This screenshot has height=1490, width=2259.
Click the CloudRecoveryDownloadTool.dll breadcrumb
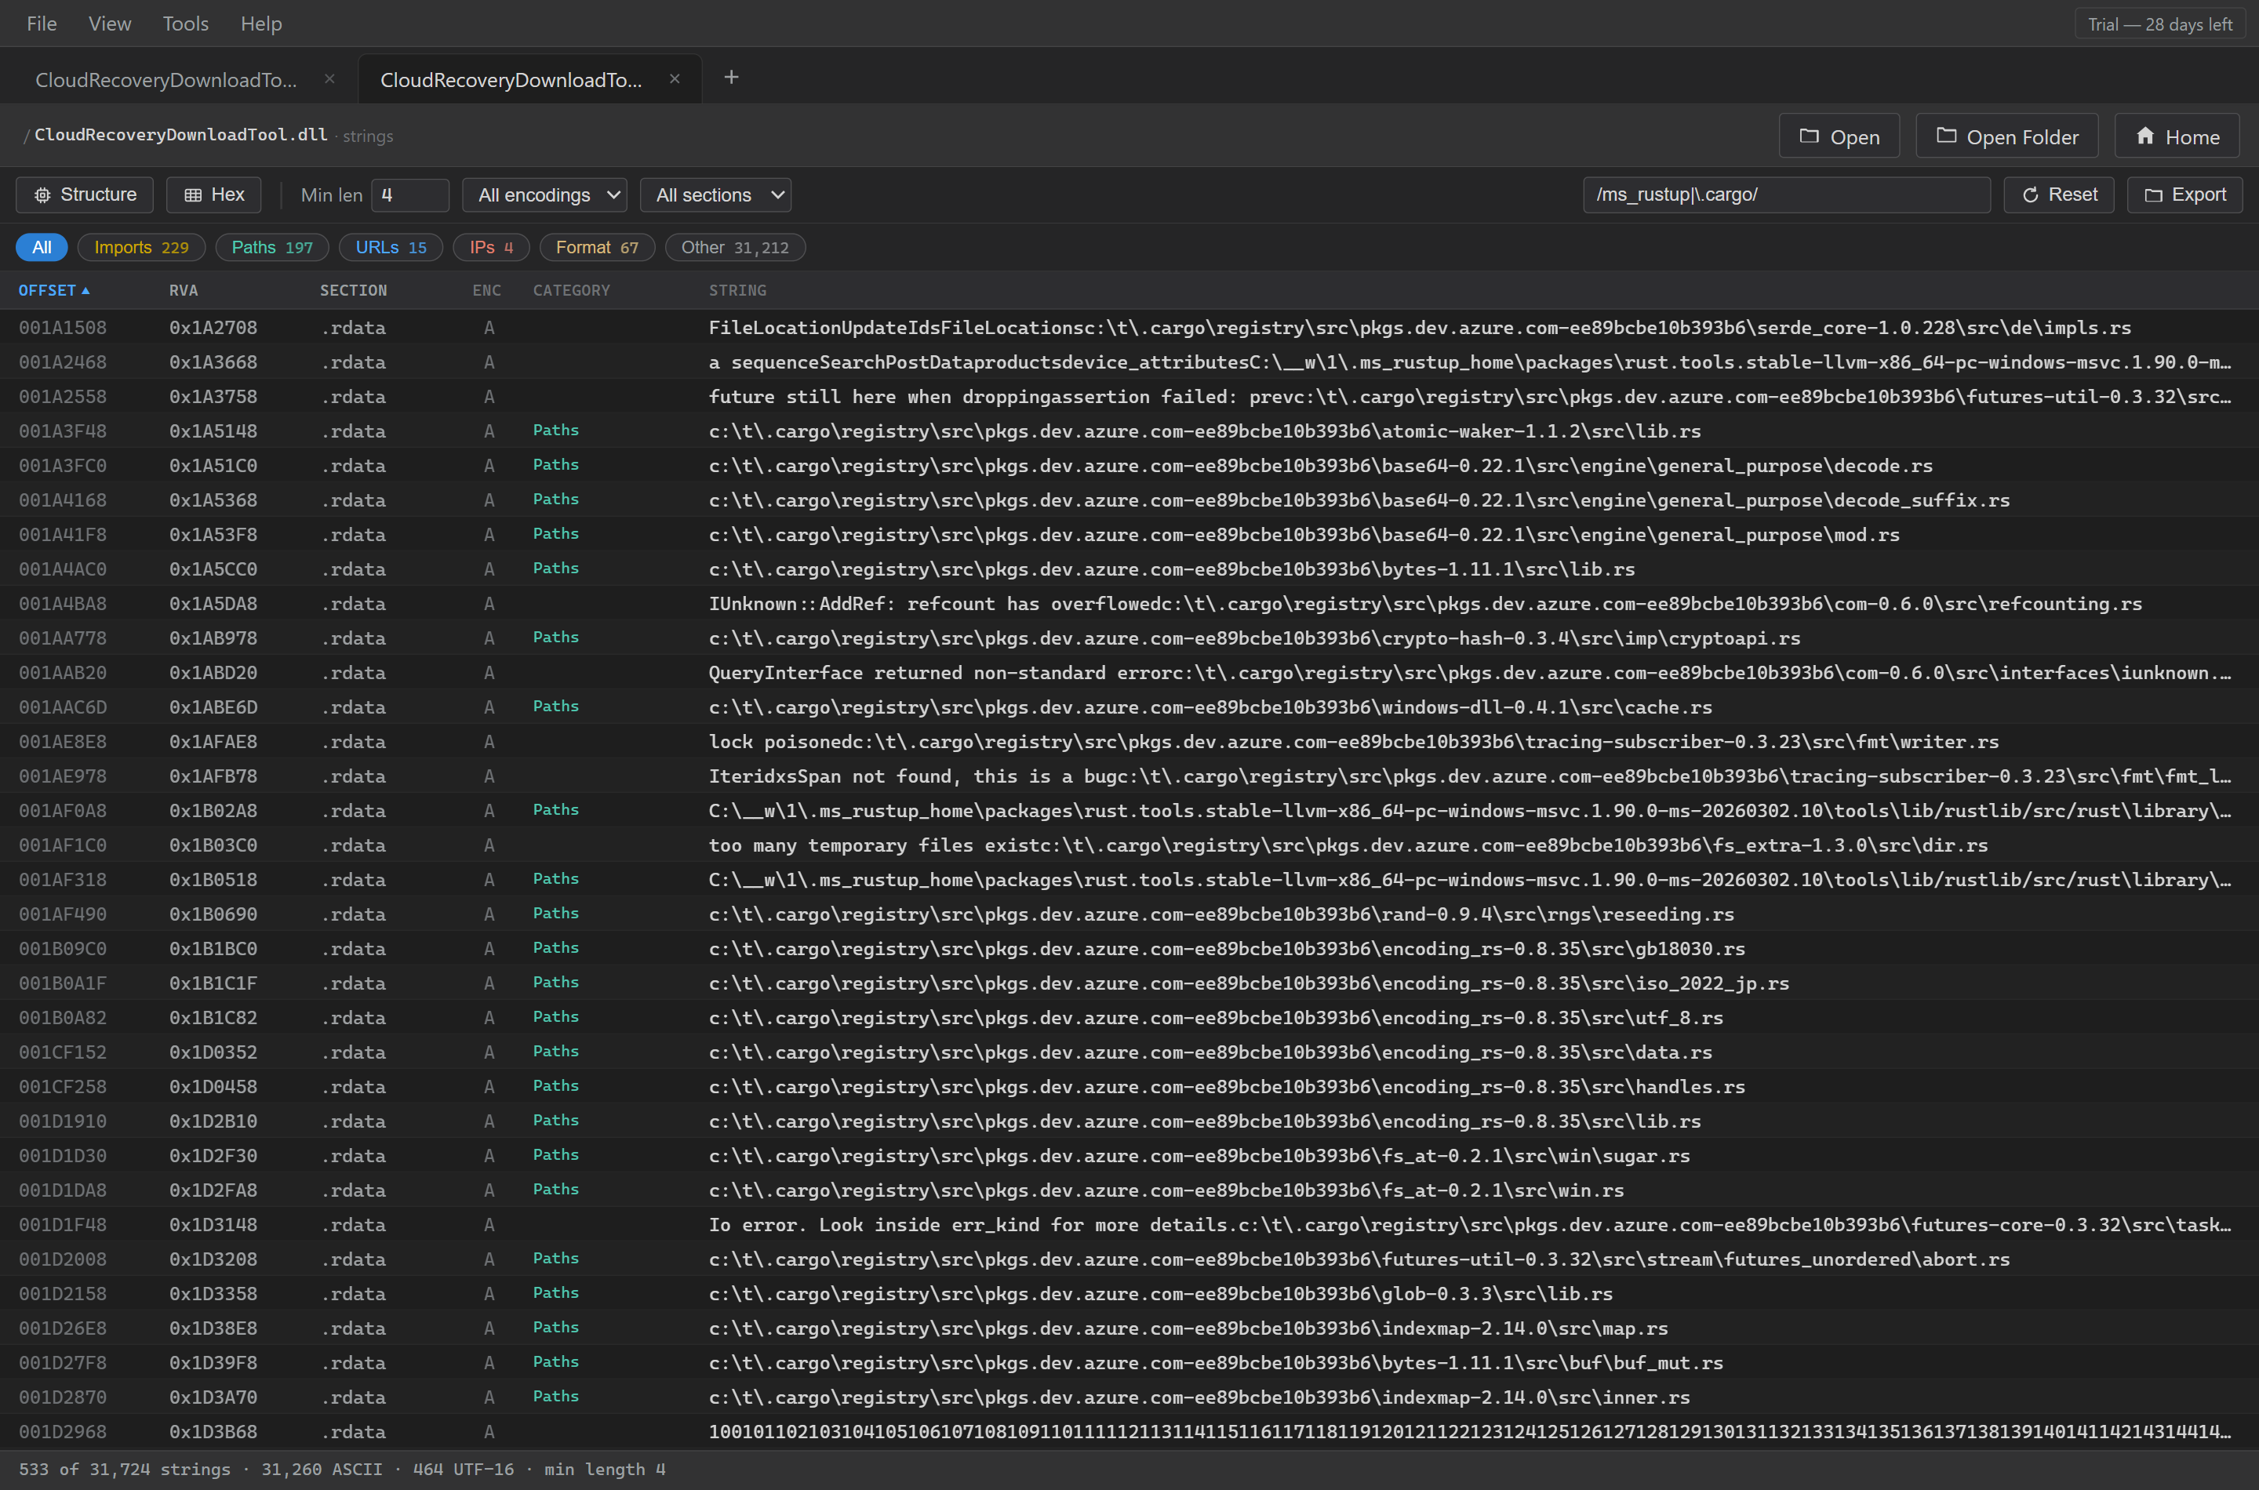(180, 135)
